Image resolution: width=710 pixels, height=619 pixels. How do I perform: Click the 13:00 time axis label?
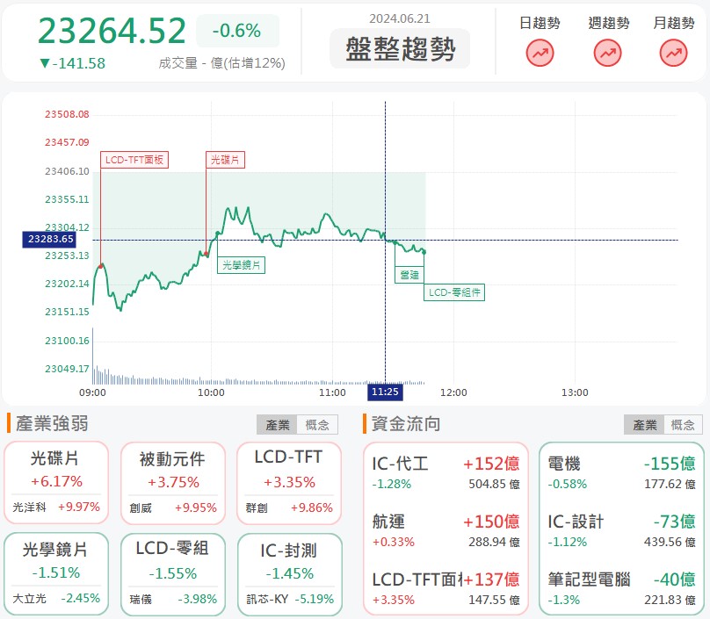575,392
